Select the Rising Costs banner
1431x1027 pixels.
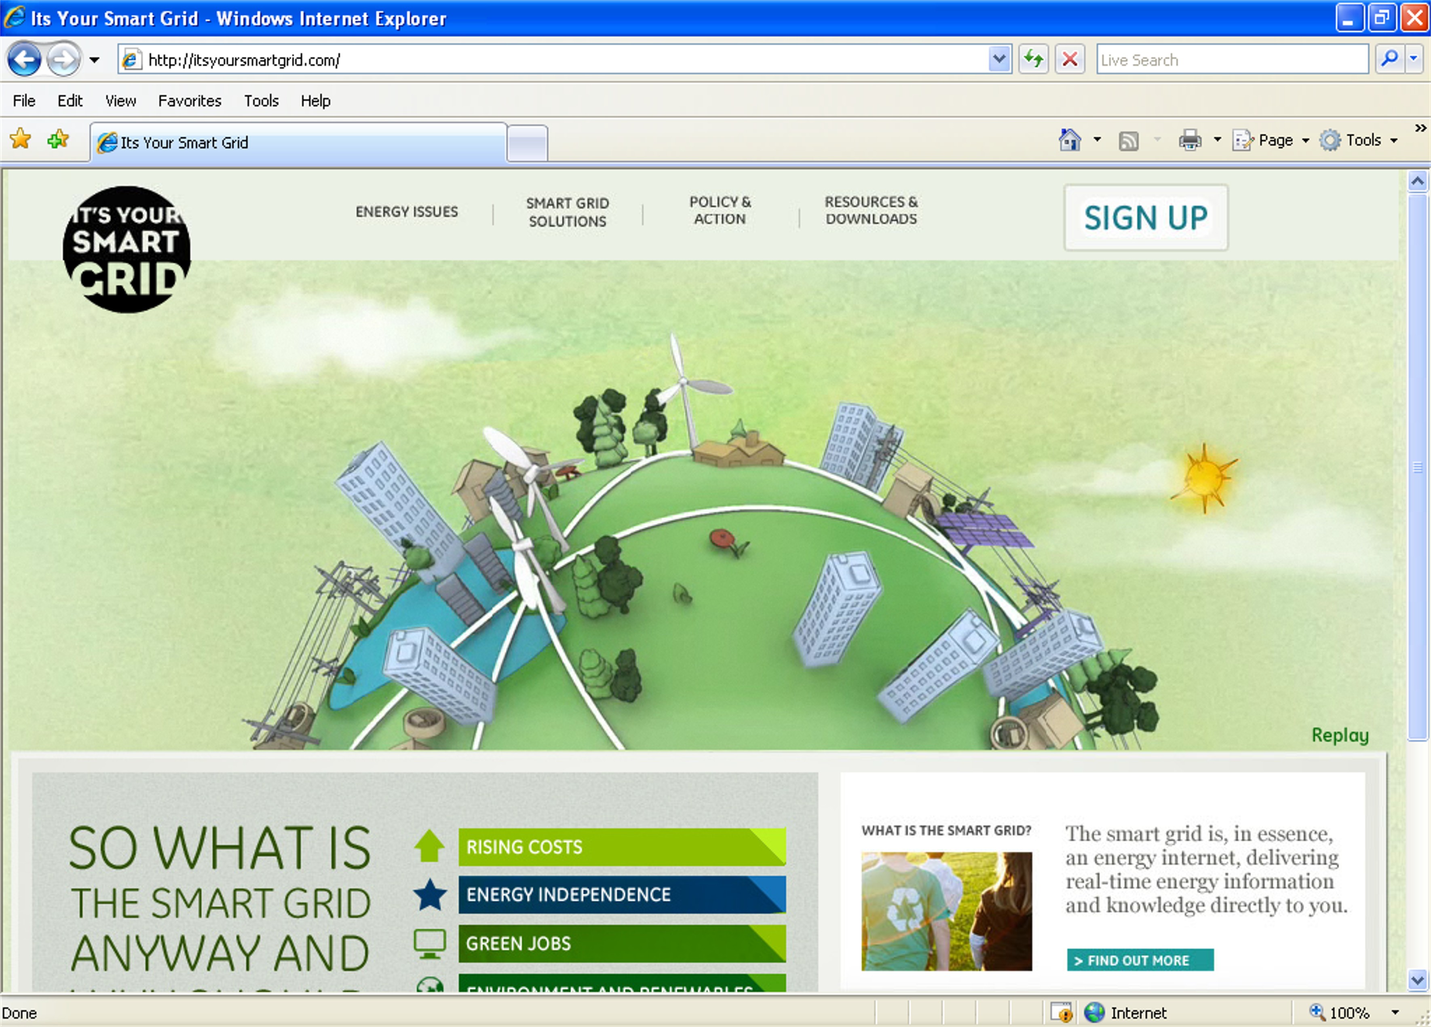(x=622, y=847)
